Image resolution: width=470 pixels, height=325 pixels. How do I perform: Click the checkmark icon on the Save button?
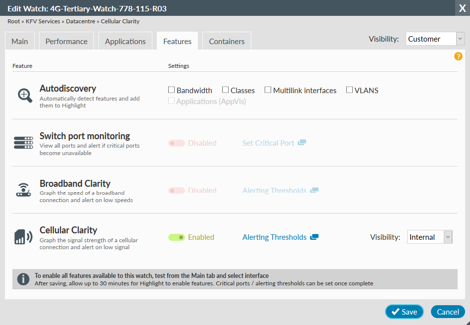coord(396,312)
